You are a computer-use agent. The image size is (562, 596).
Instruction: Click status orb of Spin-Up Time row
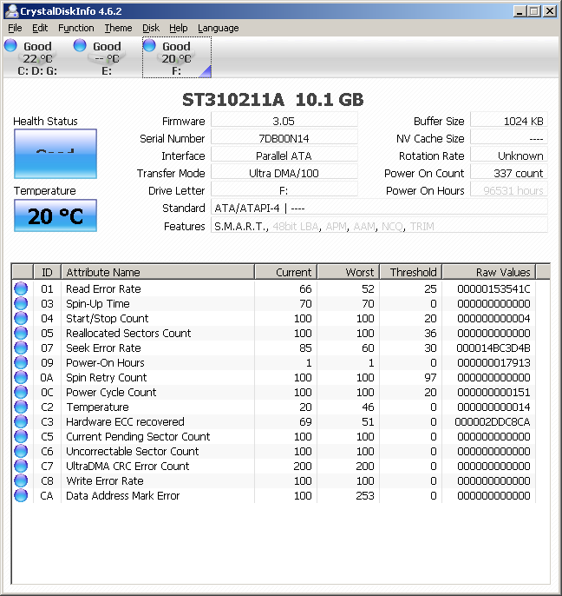click(x=21, y=304)
